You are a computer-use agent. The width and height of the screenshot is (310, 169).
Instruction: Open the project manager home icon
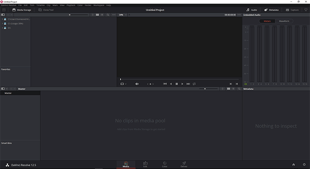pyautogui.click(x=294, y=165)
